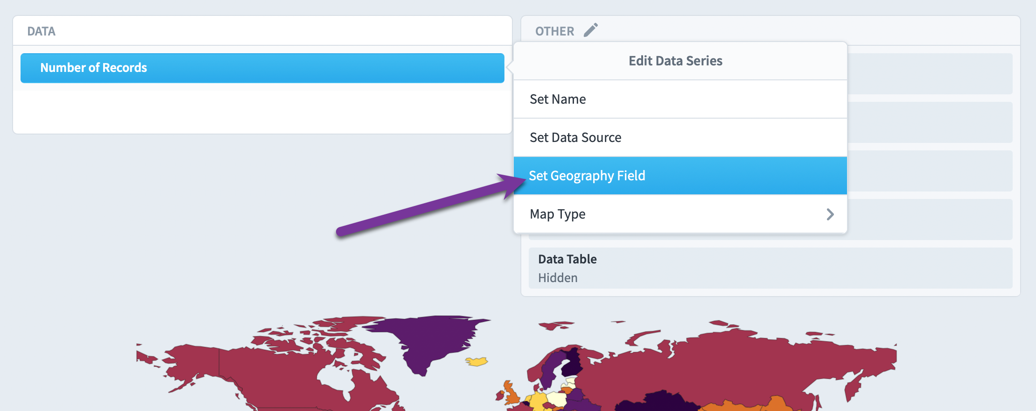Click Iceland on the map
Image resolution: width=1036 pixels, height=411 pixels.
pyautogui.click(x=476, y=361)
